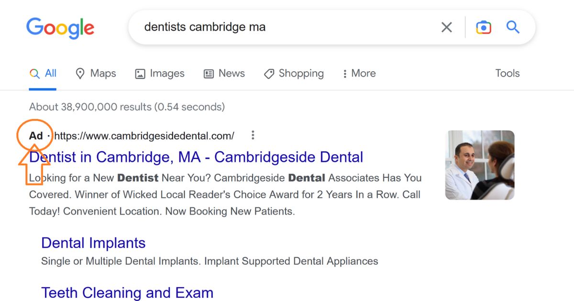Open the Maps tab
This screenshot has width=574, height=301.
coord(103,74)
